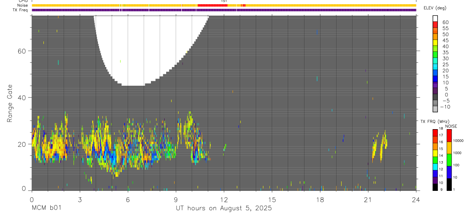Screen dimensions: 468x216
Task: Click the 6 hour tick label on the x-axis
Action: click(x=128, y=199)
